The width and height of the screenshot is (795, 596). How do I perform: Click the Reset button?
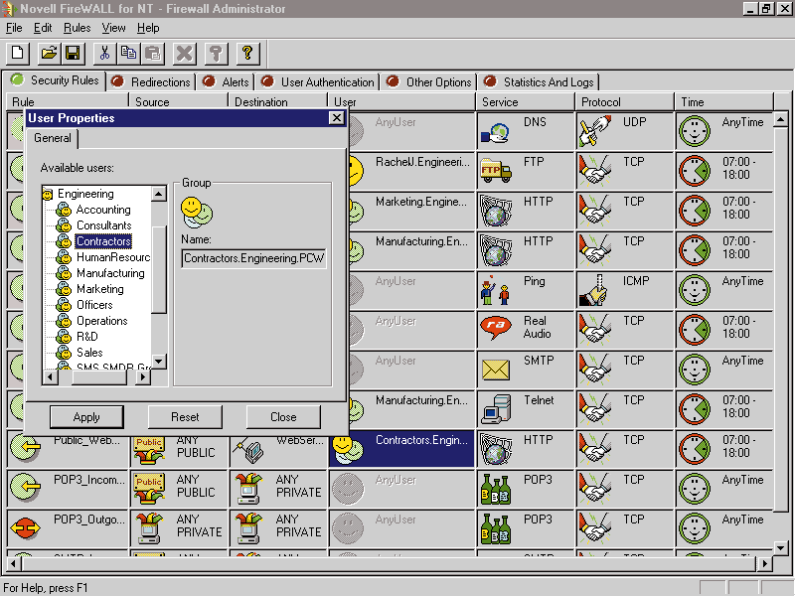185,417
